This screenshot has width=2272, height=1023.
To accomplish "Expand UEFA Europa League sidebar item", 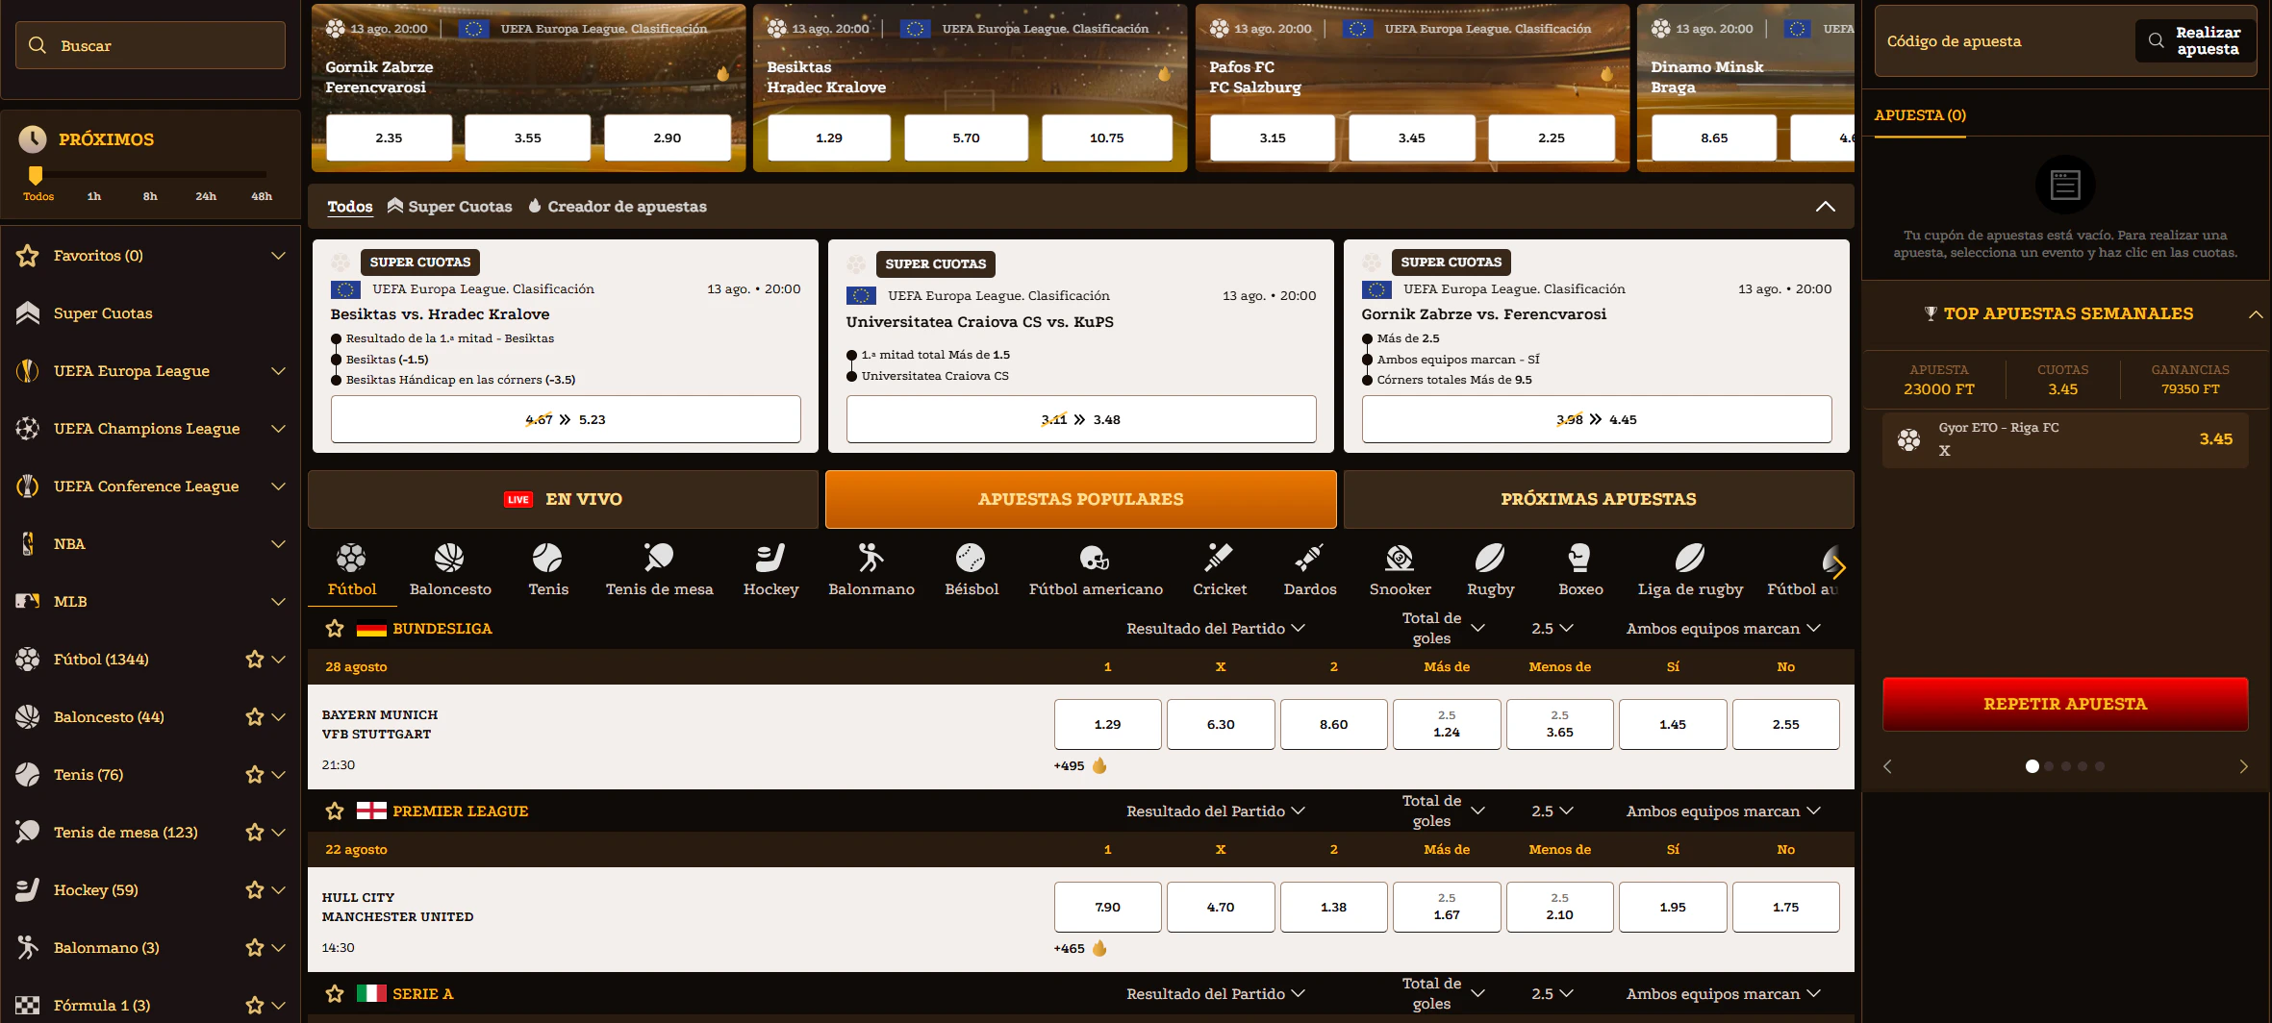I will pyautogui.click(x=279, y=371).
